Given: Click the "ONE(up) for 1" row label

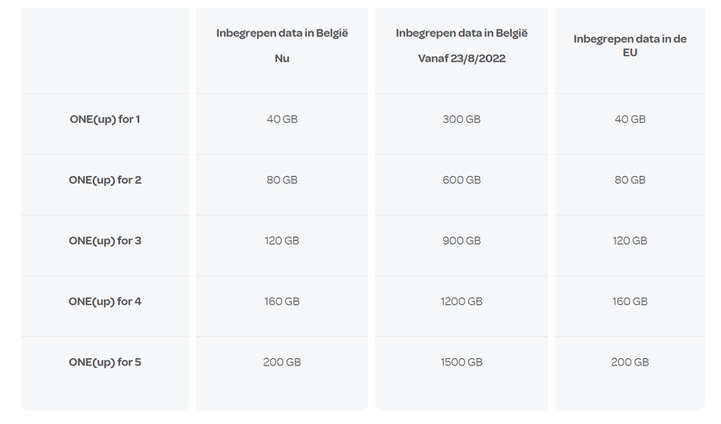Looking at the screenshot, I should pyautogui.click(x=105, y=119).
